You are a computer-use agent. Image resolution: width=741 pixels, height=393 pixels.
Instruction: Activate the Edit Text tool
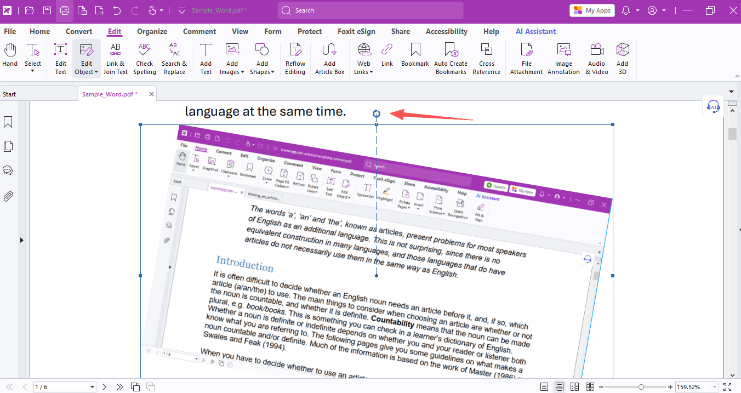point(60,58)
